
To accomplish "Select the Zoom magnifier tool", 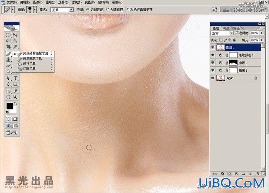I will click(x=15, y=97).
